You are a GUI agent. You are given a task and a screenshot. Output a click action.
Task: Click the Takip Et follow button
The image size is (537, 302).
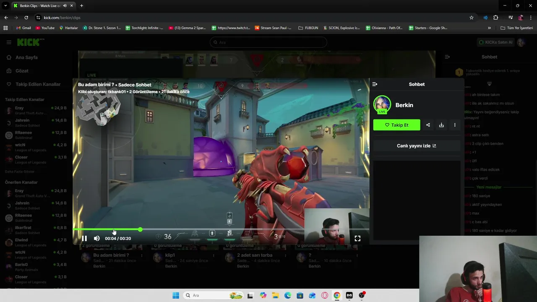click(396, 125)
